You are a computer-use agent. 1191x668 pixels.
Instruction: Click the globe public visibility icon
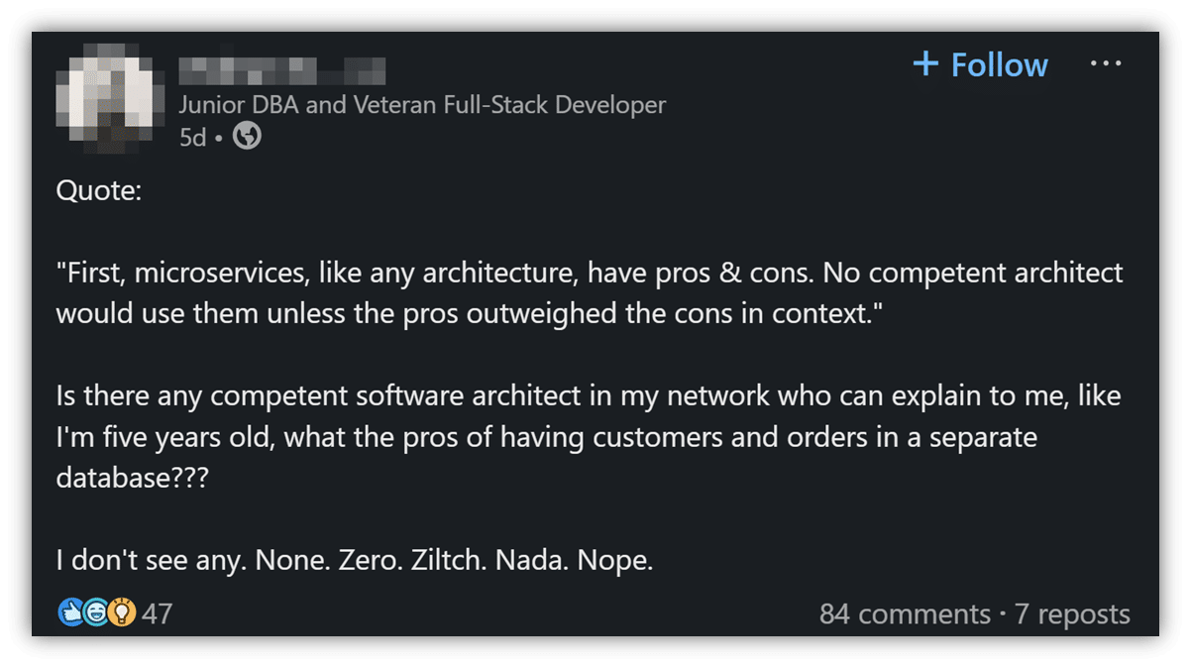pyautogui.click(x=247, y=137)
